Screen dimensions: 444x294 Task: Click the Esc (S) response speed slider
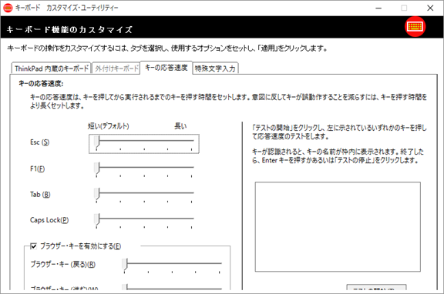click(144, 144)
